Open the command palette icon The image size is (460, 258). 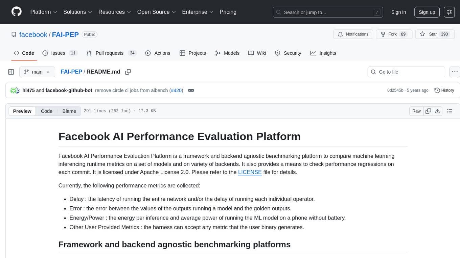click(449, 12)
